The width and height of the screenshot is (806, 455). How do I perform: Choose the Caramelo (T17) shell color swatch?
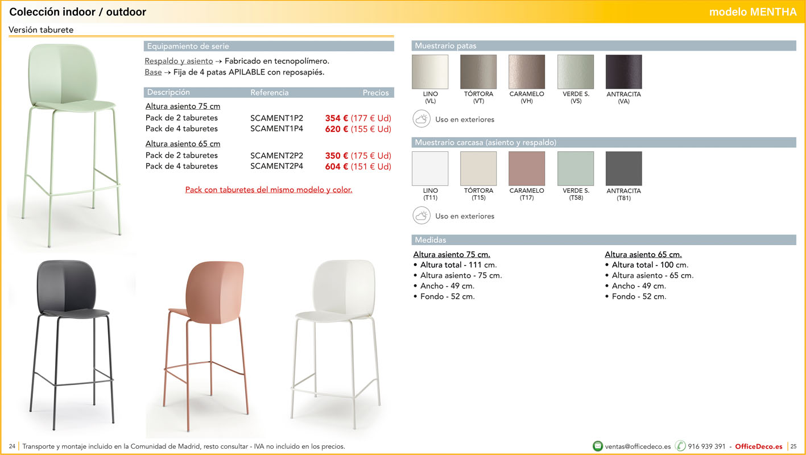(x=527, y=169)
